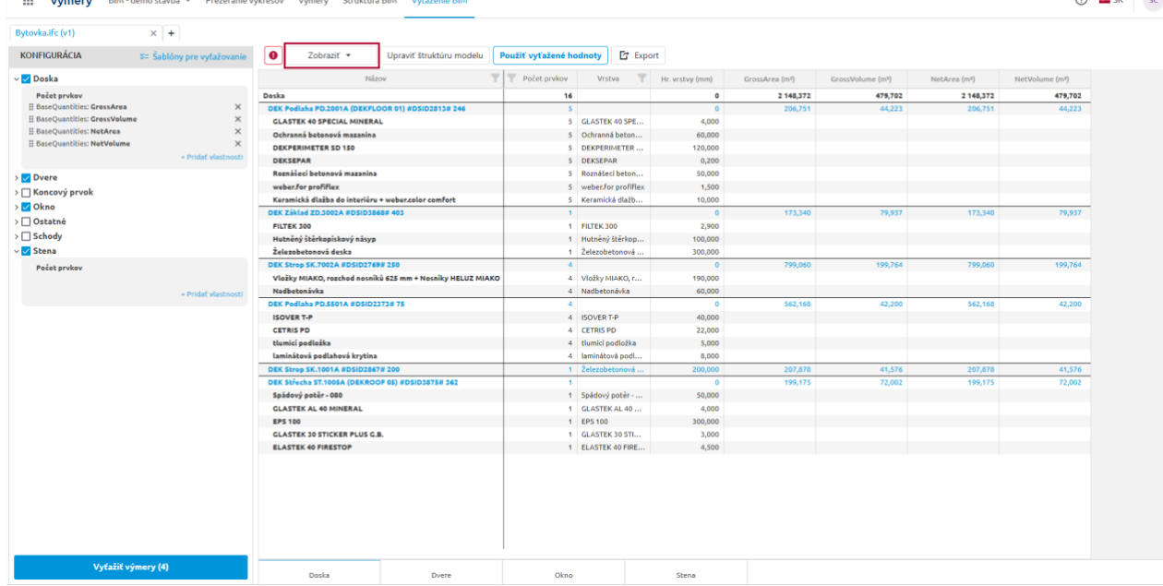Grab drag handle of GrossVolume property
Screen dimensions: 1163x586
pos(32,119)
